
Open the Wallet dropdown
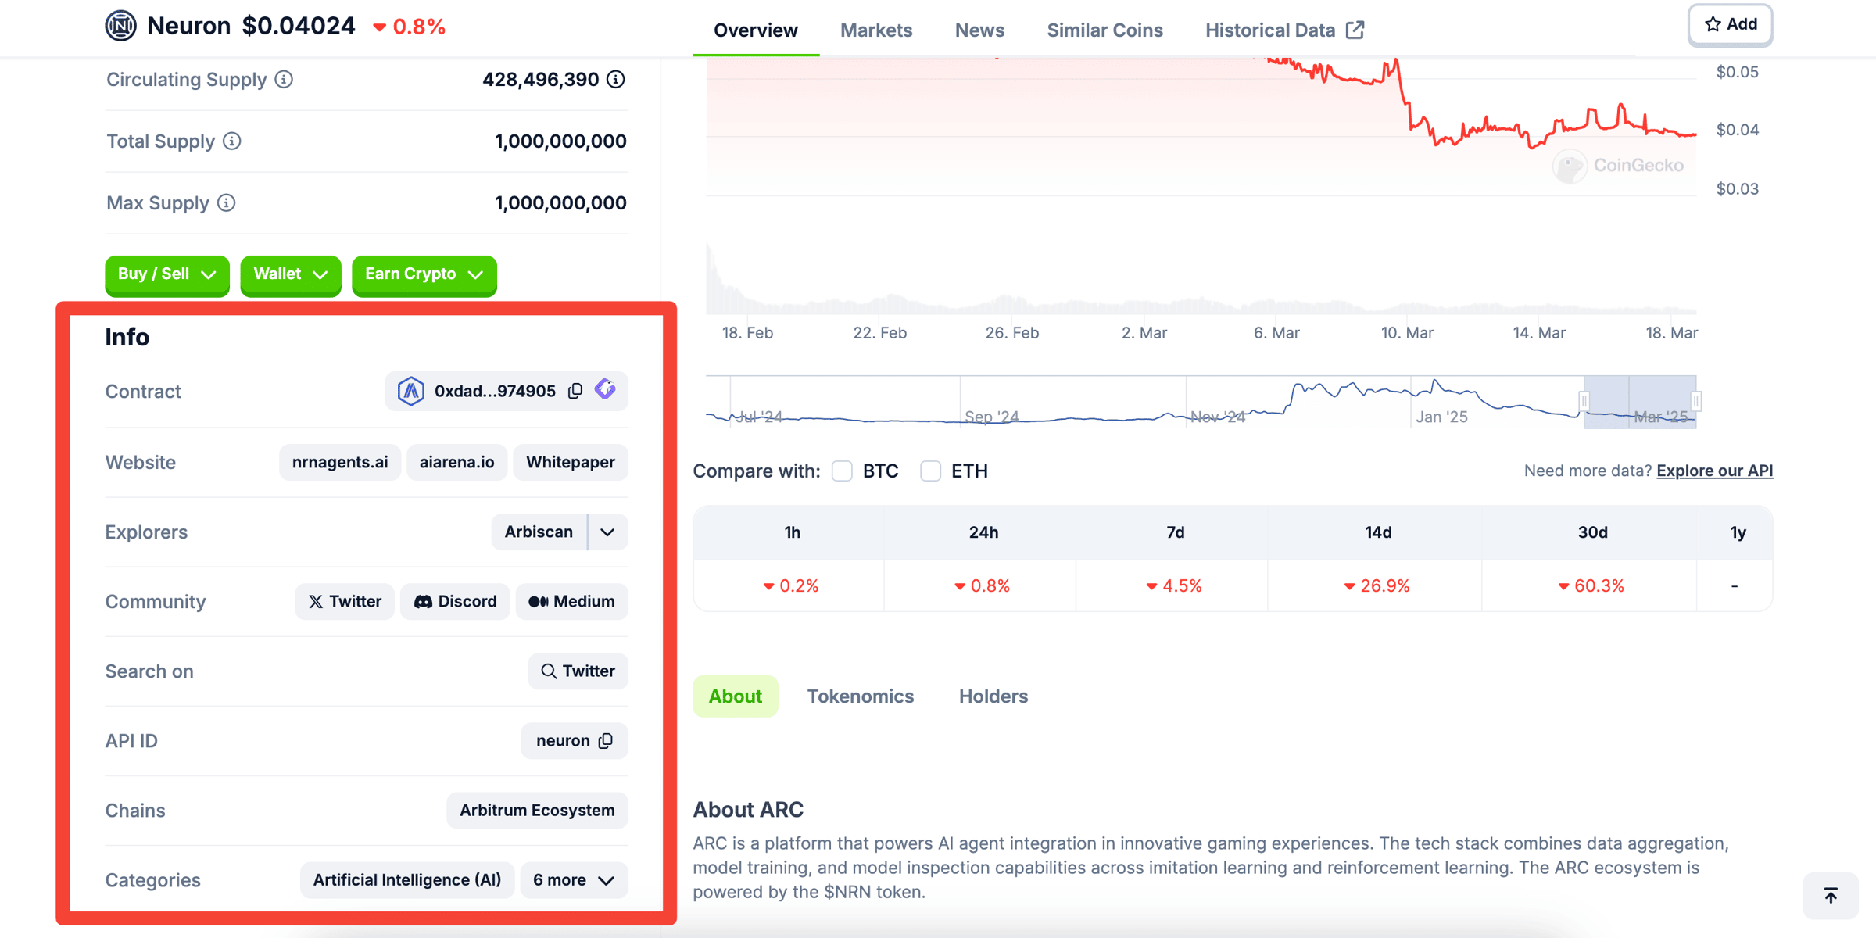(x=290, y=274)
